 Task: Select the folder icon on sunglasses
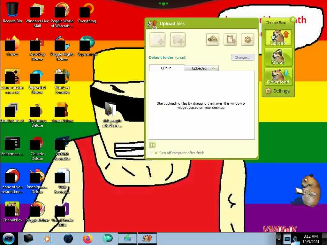pyautogui.click(x=112, y=115)
